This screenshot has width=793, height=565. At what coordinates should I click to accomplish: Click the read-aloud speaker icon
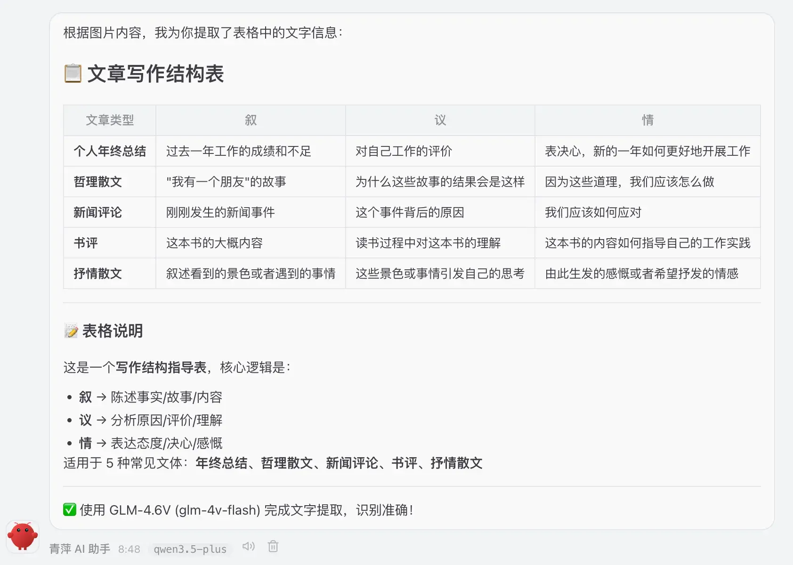click(x=248, y=546)
